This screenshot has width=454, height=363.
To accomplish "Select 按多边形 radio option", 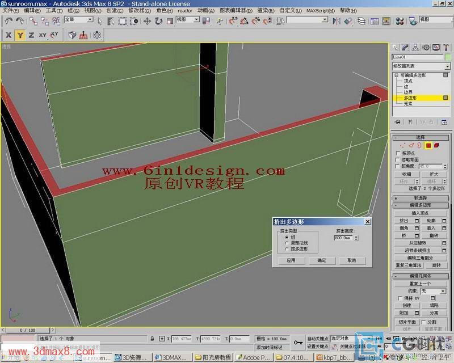I will (x=287, y=249).
